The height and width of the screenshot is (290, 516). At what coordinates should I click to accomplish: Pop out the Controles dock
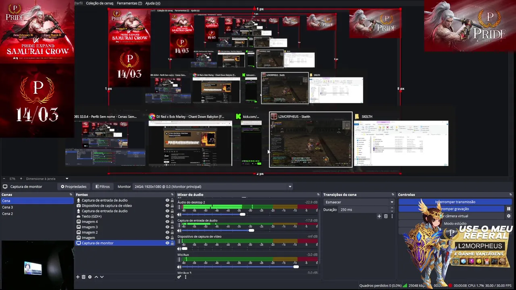(x=511, y=195)
